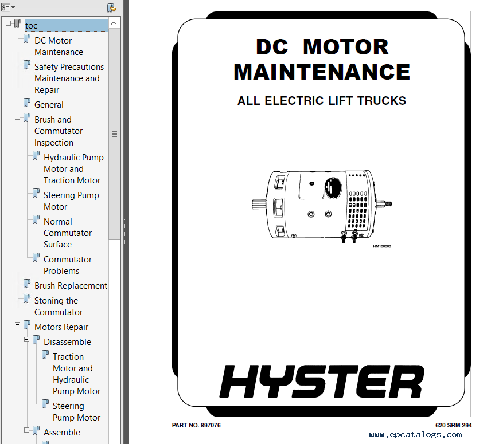Select the toc bookmark entry
Screen dimensions: 491x444
(67, 25)
